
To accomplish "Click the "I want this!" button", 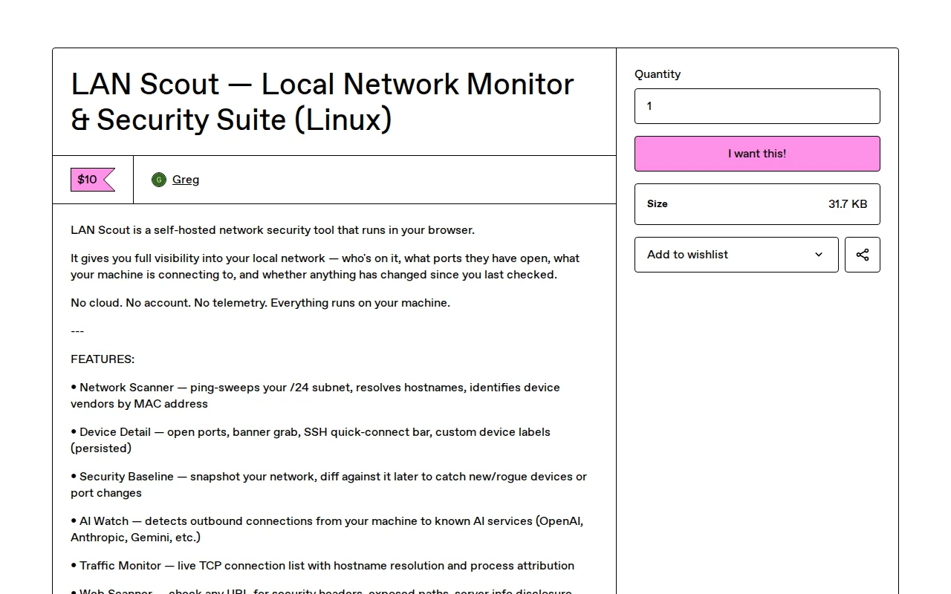I will point(757,154).
